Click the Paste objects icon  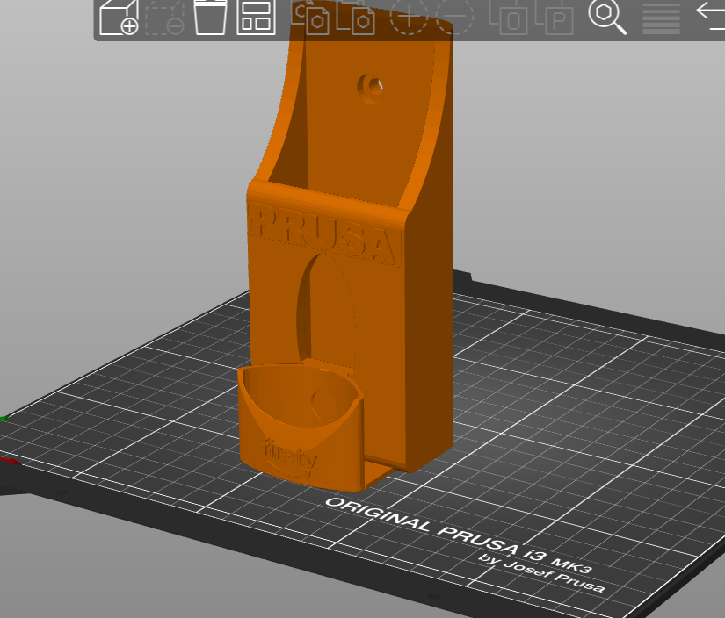point(355,17)
